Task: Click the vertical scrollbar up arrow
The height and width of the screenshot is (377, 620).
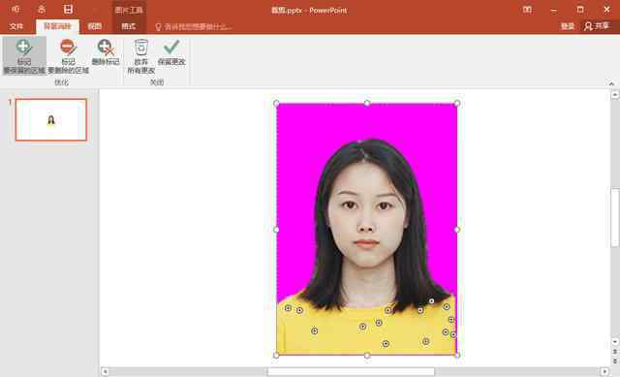Action: [615, 95]
